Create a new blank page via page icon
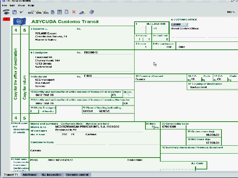The height and width of the screenshot is (178, 238). [x=67, y=12]
